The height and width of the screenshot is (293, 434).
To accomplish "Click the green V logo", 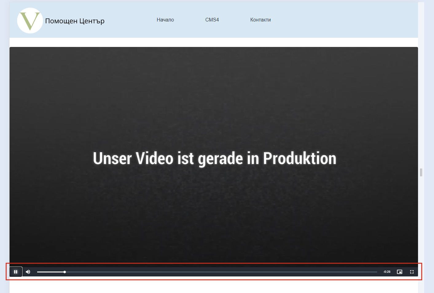I will 30,21.
